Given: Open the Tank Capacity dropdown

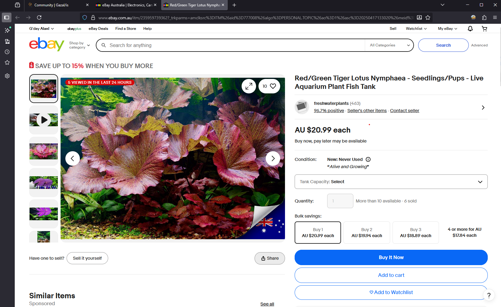Looking at the screenshot, I should pyautogui.click(x=391, y=182).
